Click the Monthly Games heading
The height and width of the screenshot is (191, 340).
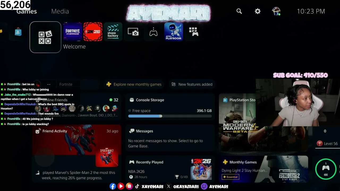click(243, 162)
